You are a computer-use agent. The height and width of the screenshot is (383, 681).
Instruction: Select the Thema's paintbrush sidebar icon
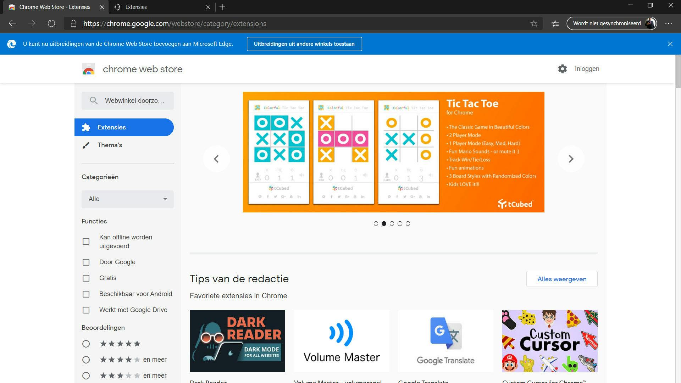click(x=86, y=145)
